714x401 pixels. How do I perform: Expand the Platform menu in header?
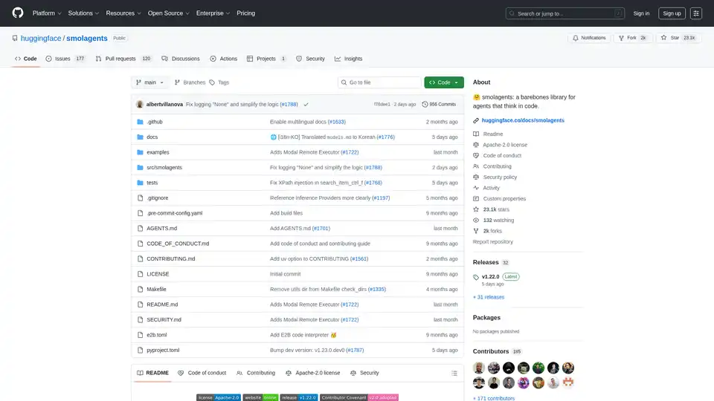46,13
